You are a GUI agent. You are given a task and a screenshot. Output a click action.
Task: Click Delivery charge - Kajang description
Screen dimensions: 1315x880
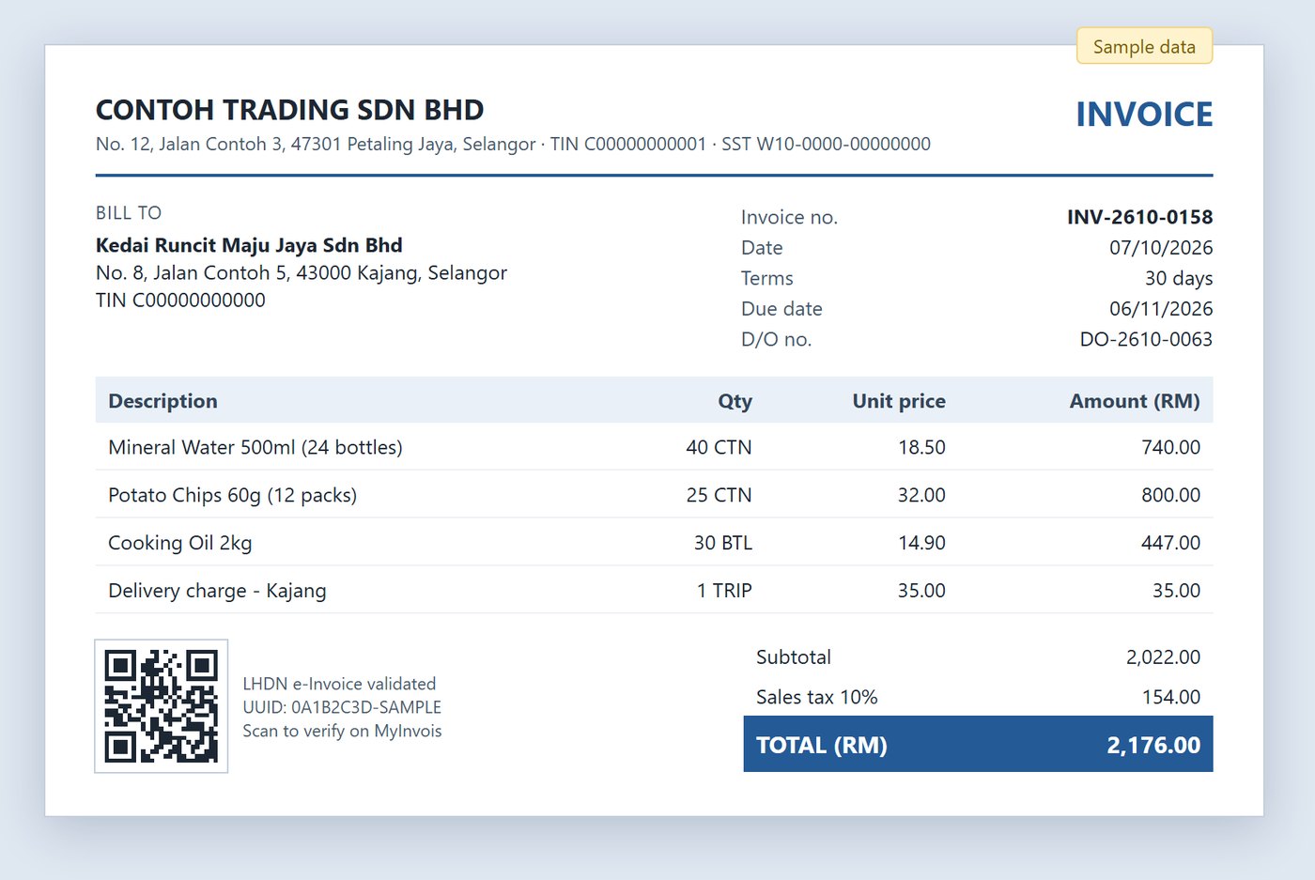tap(217, 591)
